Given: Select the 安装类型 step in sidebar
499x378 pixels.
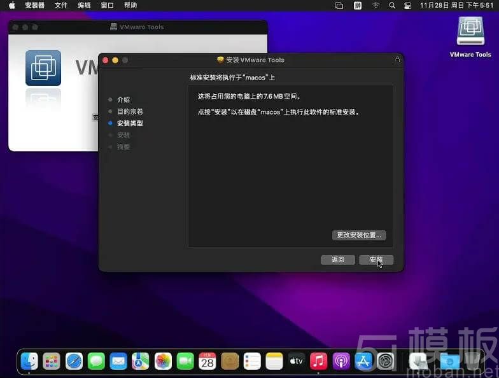Looking at the screenshot, I should (130, 123).
